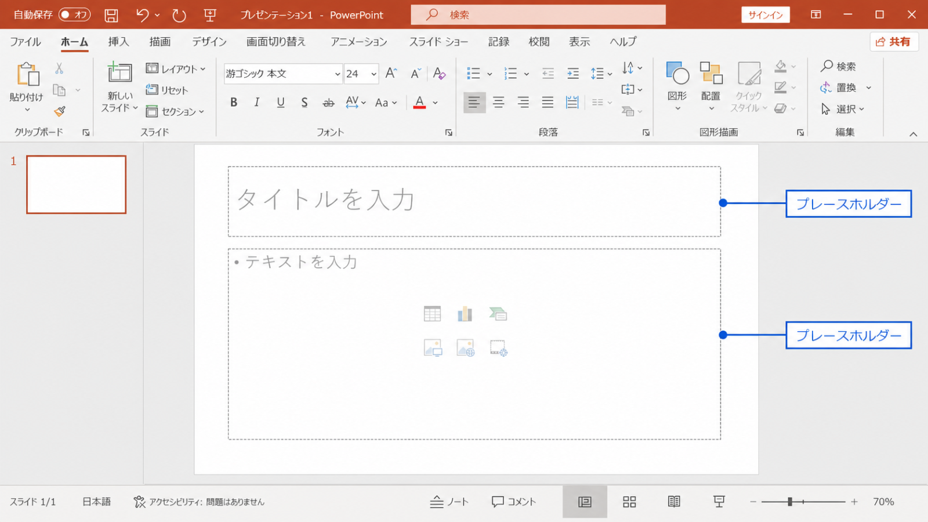Click the Paste (貼り付け) clipboard icon

27,74
